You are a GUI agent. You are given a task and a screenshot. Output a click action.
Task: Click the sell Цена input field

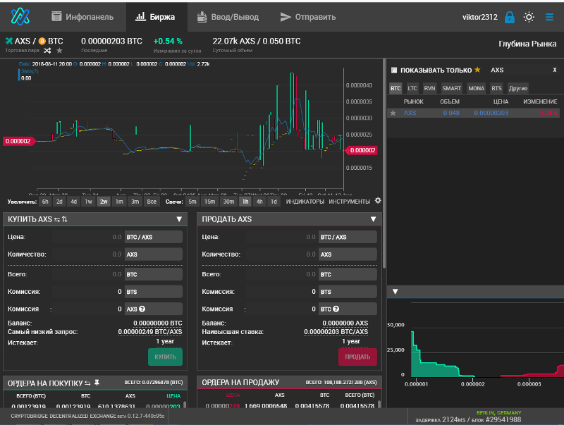[282, 237]
